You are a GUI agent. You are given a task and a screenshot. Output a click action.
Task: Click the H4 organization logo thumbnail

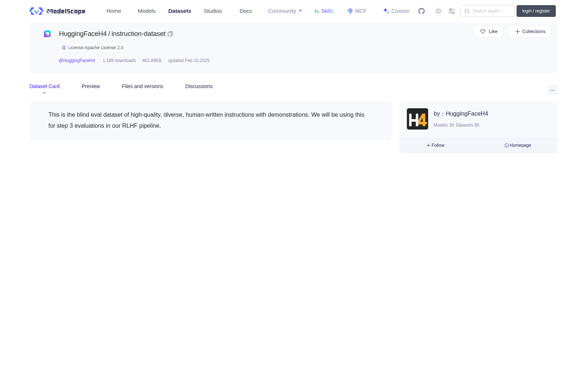pos(418,119)
